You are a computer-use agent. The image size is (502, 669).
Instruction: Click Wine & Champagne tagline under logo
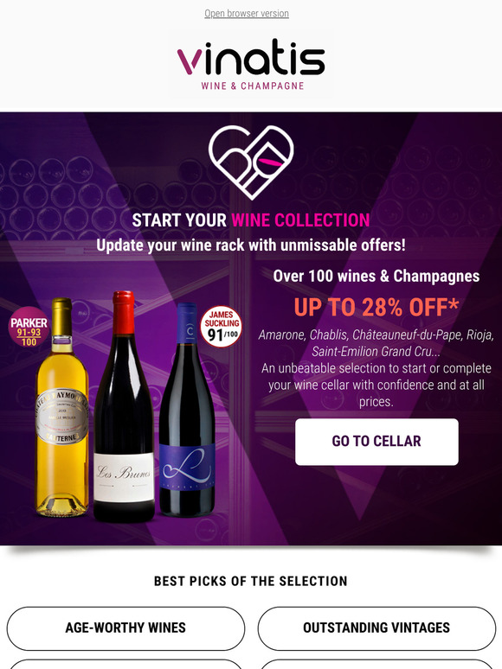(253, 86)
